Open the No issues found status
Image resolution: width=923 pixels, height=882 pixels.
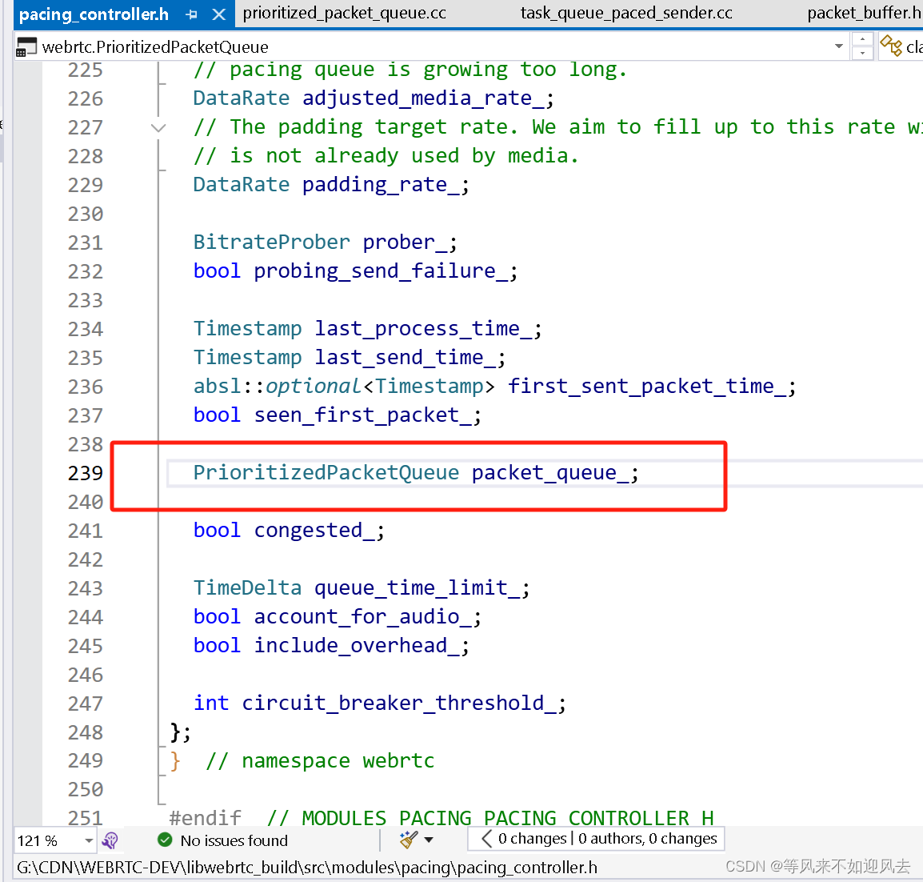point(234,840)
